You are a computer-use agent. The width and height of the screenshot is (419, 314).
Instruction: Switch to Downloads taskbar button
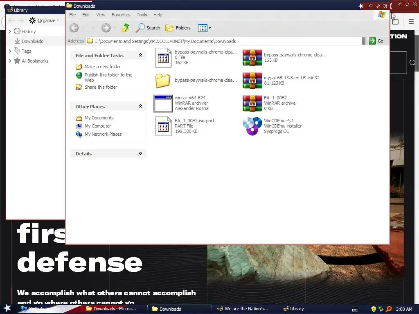click(180, 309)
